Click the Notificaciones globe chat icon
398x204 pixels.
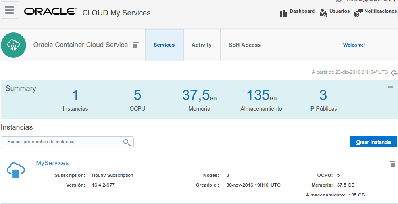(x=358, y=13)
